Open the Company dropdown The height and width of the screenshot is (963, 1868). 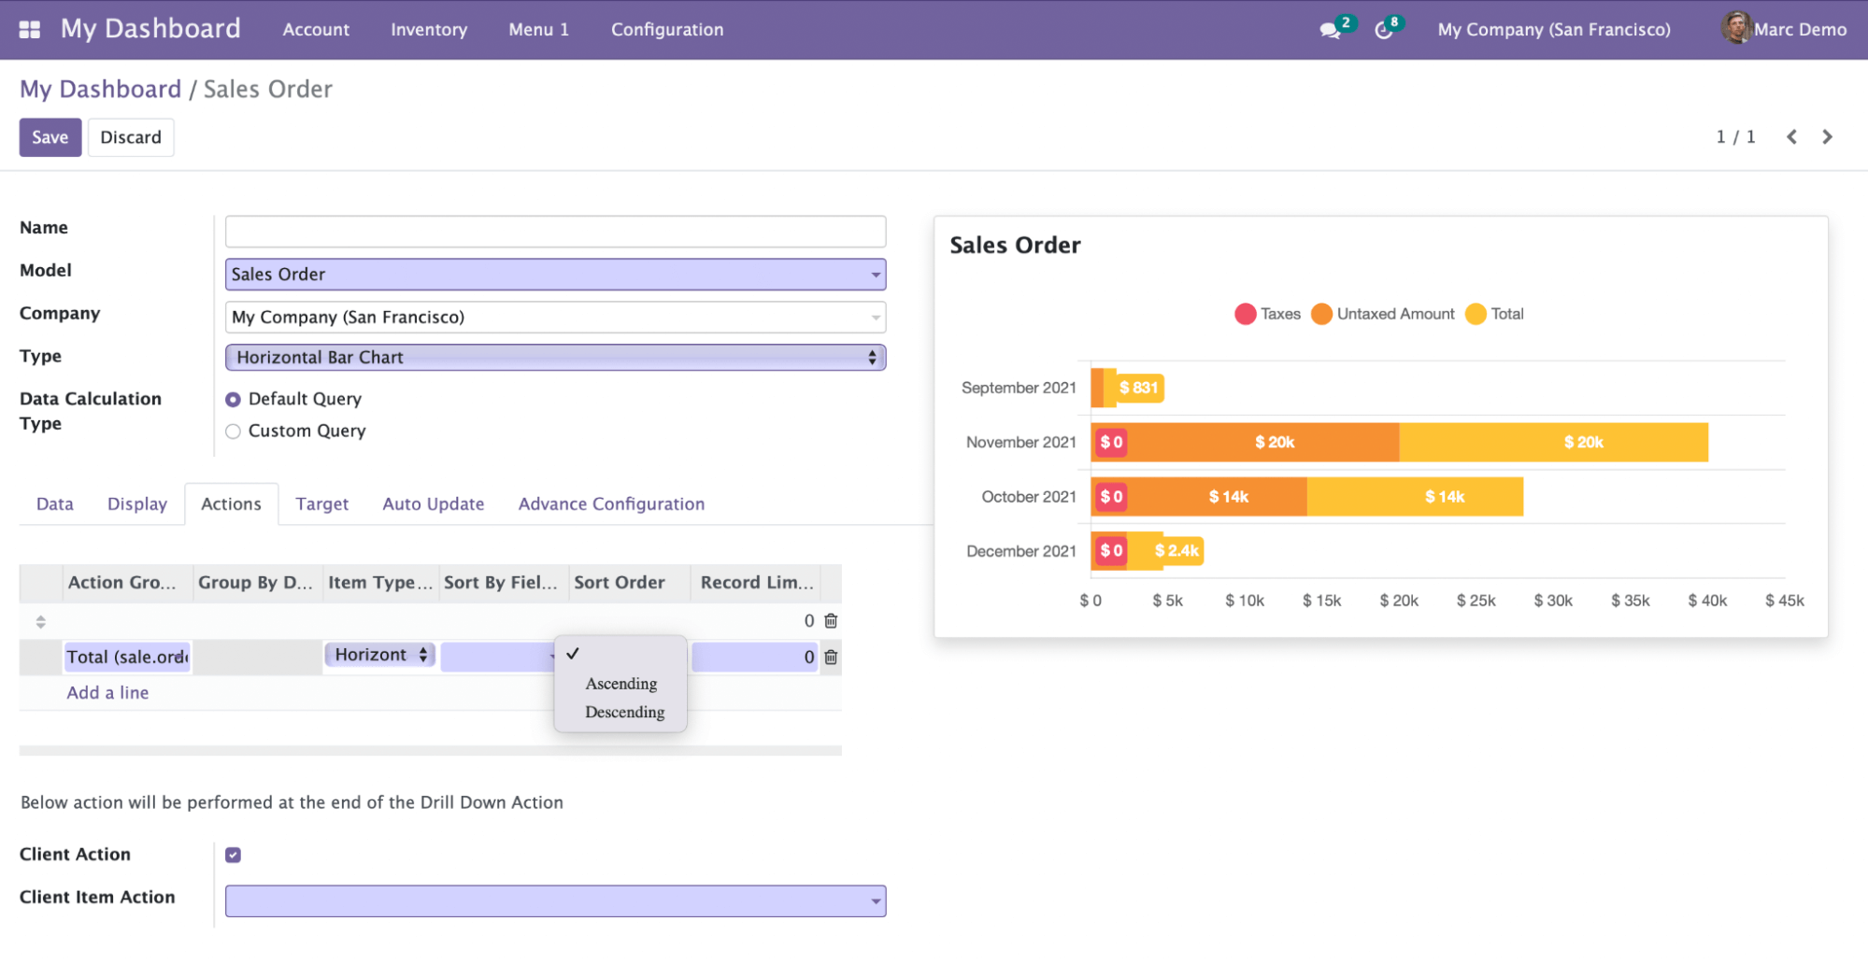555,318
